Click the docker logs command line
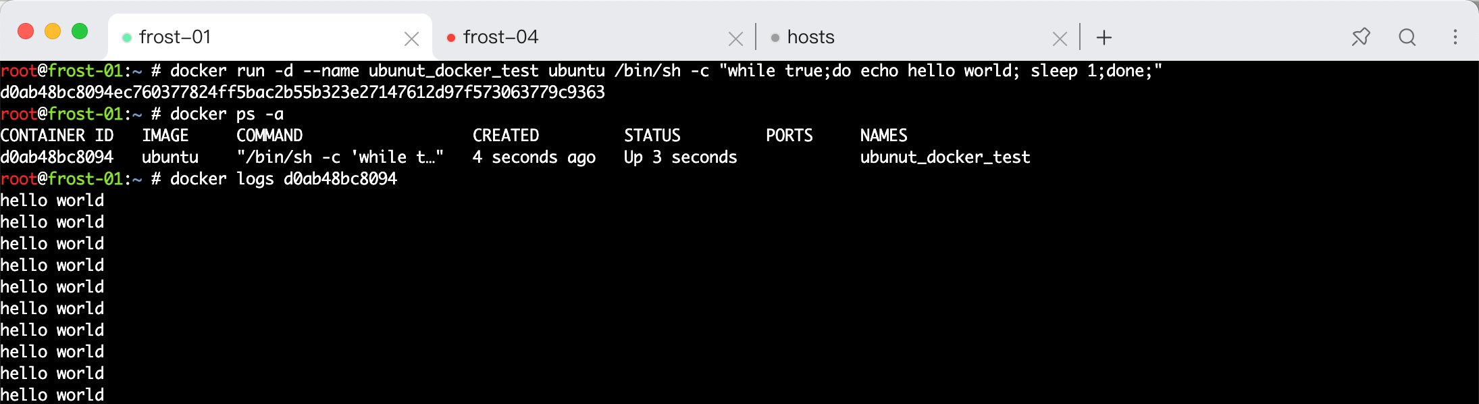The height and width of the screenshot is (404, 1479). (x=199, y=178)
